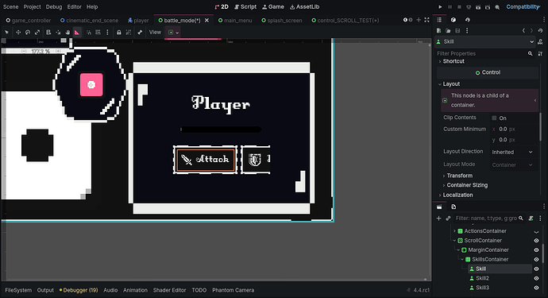Toggle visibility of Skill node
The width and height of the screenshot is (548, 298).
[x=536, y=269]
